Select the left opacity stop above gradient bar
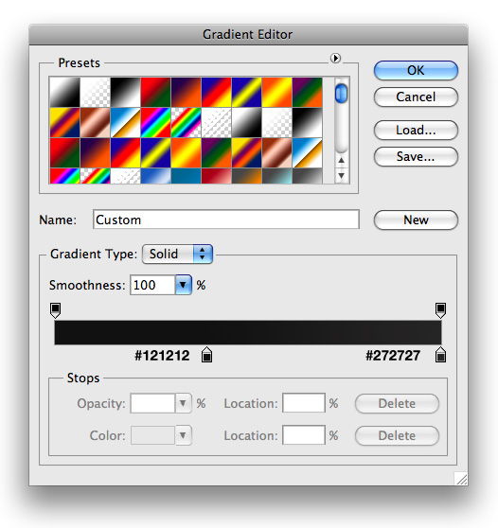The width and height of the screenshot is (498, 528). click(55, 310)
